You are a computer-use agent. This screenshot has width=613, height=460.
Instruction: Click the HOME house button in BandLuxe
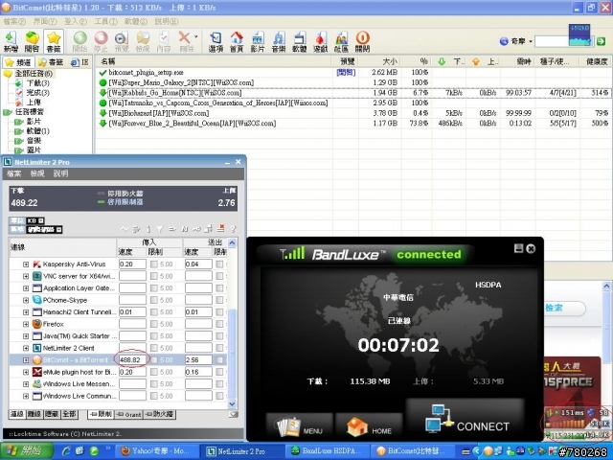pos(369,427)
